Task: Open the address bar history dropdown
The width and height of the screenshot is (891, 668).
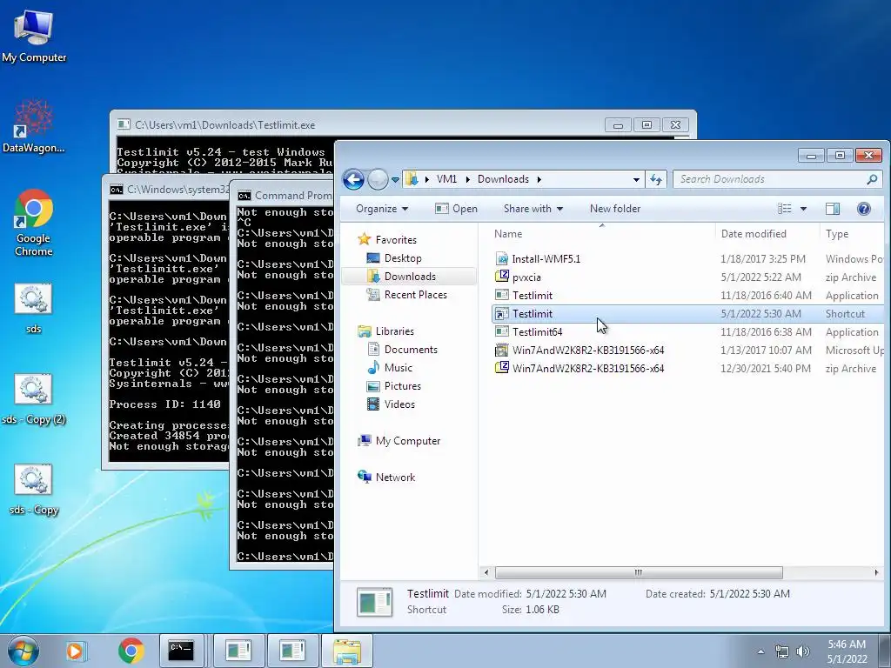Action: pos(636,179)
